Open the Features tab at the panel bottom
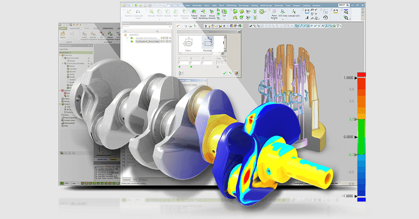Viewport: 419px width, 219px height. point(126,179)
